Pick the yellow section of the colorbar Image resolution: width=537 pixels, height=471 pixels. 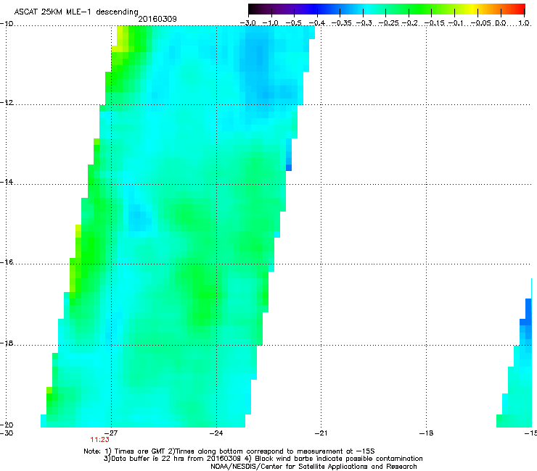pos(474,9)
